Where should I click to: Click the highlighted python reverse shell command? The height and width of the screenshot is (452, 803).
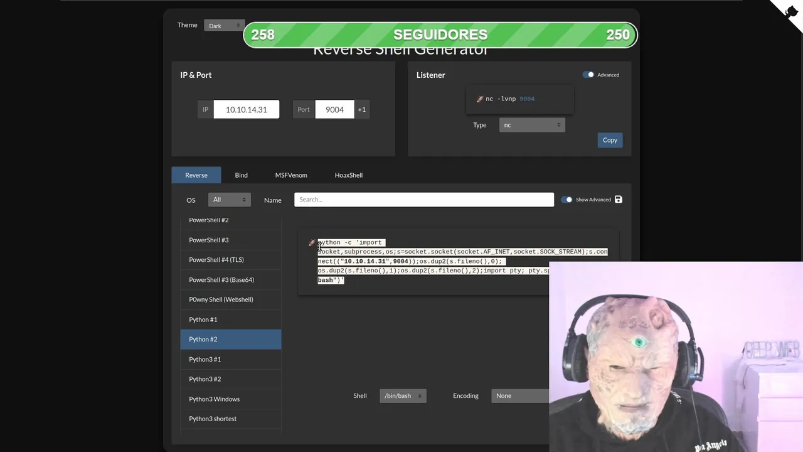click(462, 261)
